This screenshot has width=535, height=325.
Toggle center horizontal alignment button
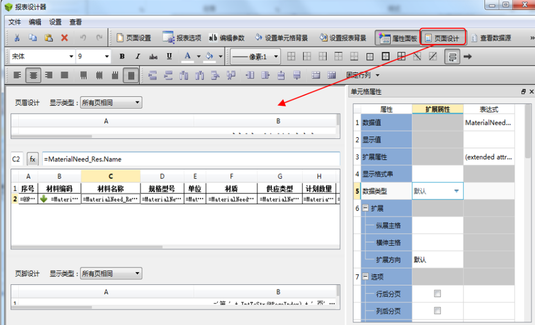33,75
